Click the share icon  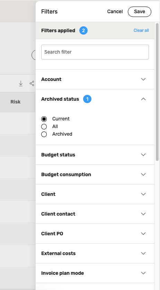(x=32, y=83)
